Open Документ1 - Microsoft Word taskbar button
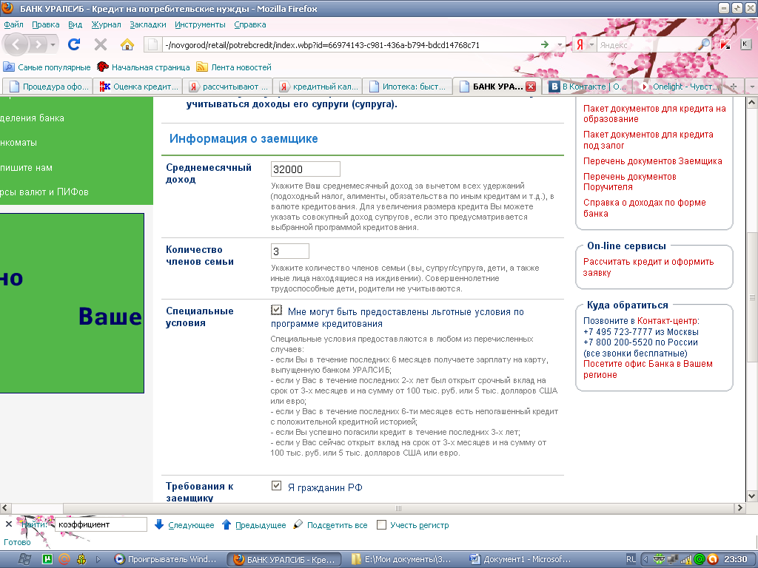Viewport: 758px width, 568px height. pos(520,559)
